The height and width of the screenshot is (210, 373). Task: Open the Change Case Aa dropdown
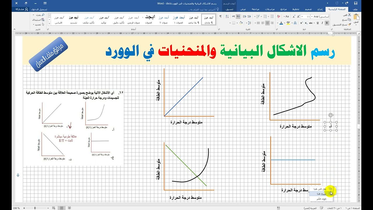286,17
